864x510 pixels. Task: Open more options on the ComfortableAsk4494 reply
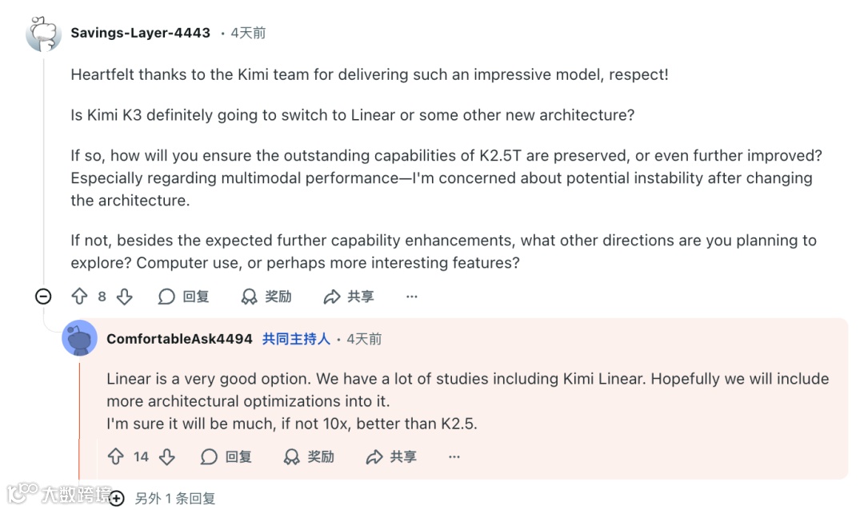[454, 456]
